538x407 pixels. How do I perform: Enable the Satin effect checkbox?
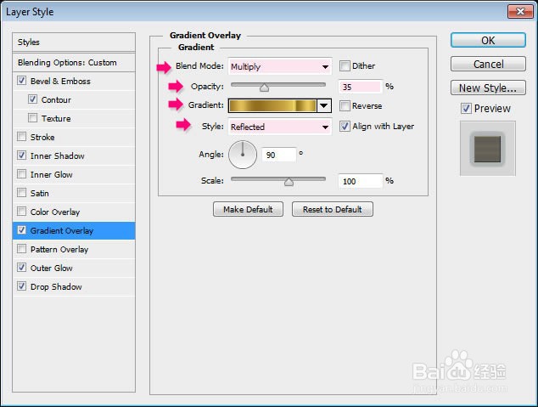(21, 193)
